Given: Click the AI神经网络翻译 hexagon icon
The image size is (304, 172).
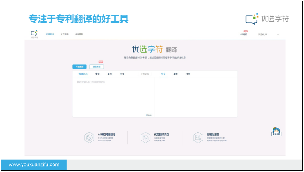Looking at the screenshot, I should tap(89, 137).
